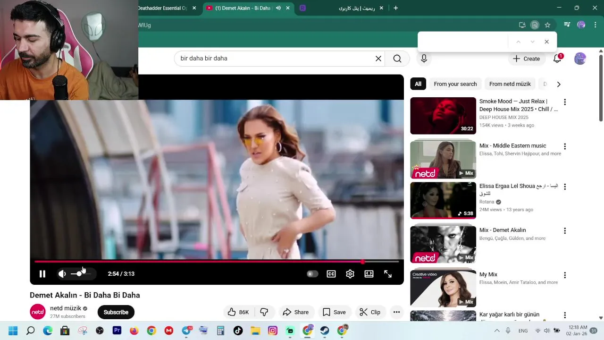The height and width of the screenshot is (340, 604).
Task: Open My Mix thumbnail
Action: point(443,289)
